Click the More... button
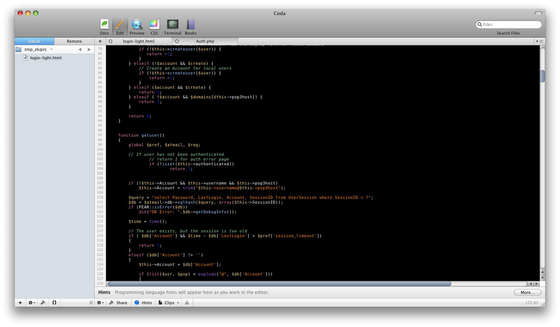 point(527,292)
